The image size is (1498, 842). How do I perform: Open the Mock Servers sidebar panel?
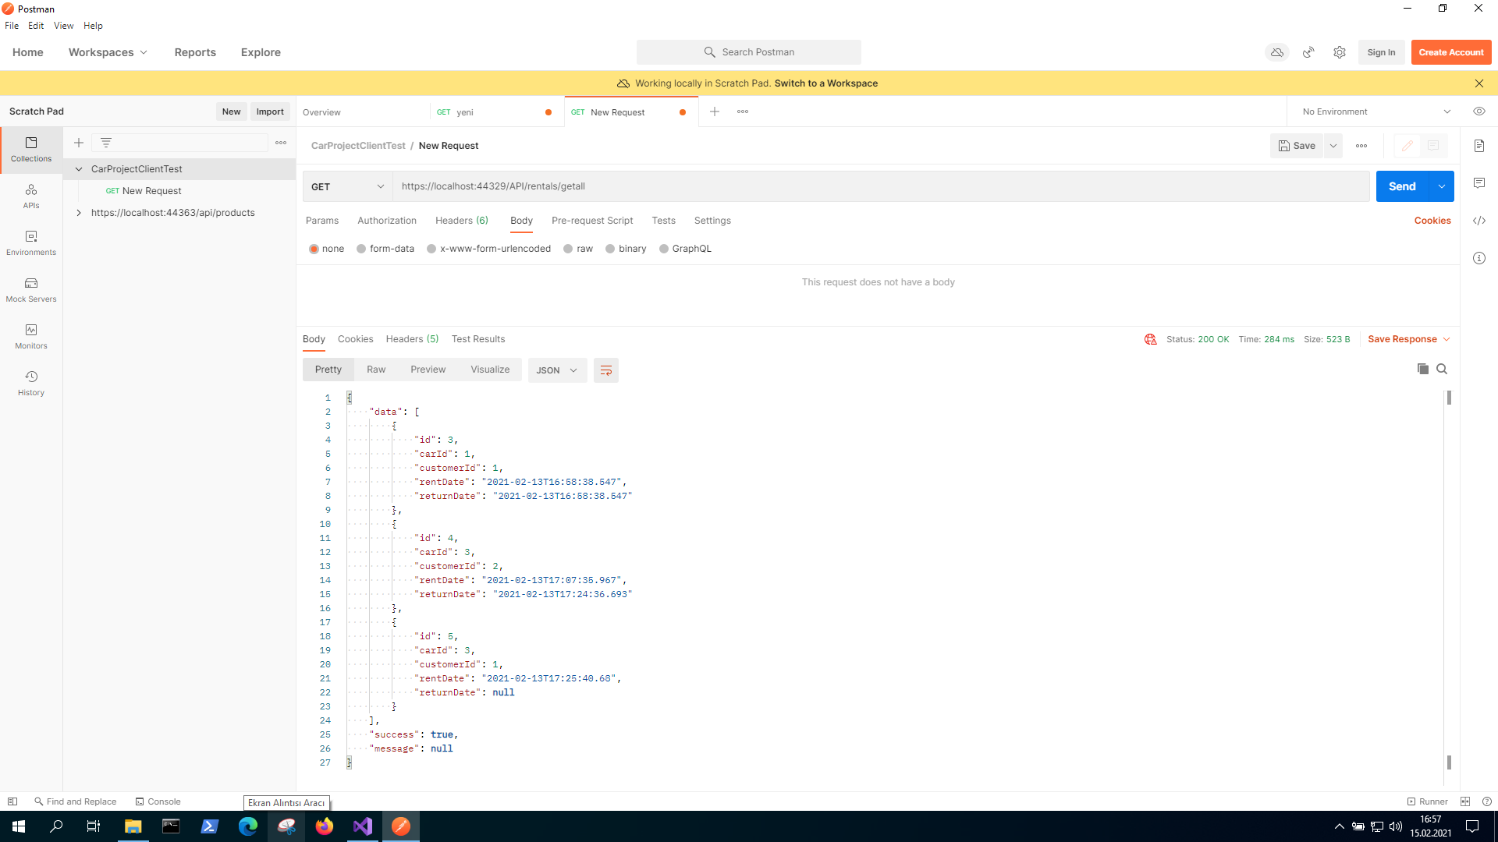tap(31, 289)
